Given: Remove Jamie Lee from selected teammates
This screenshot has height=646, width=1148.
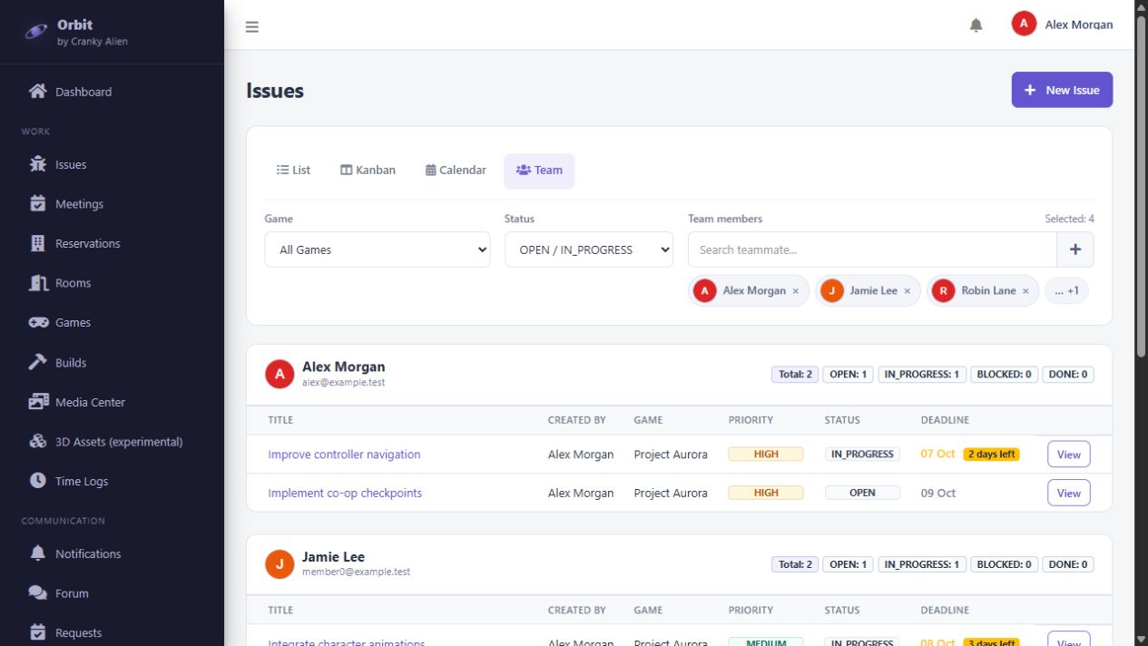Looking at the screenshot, I should pos(907,291).
